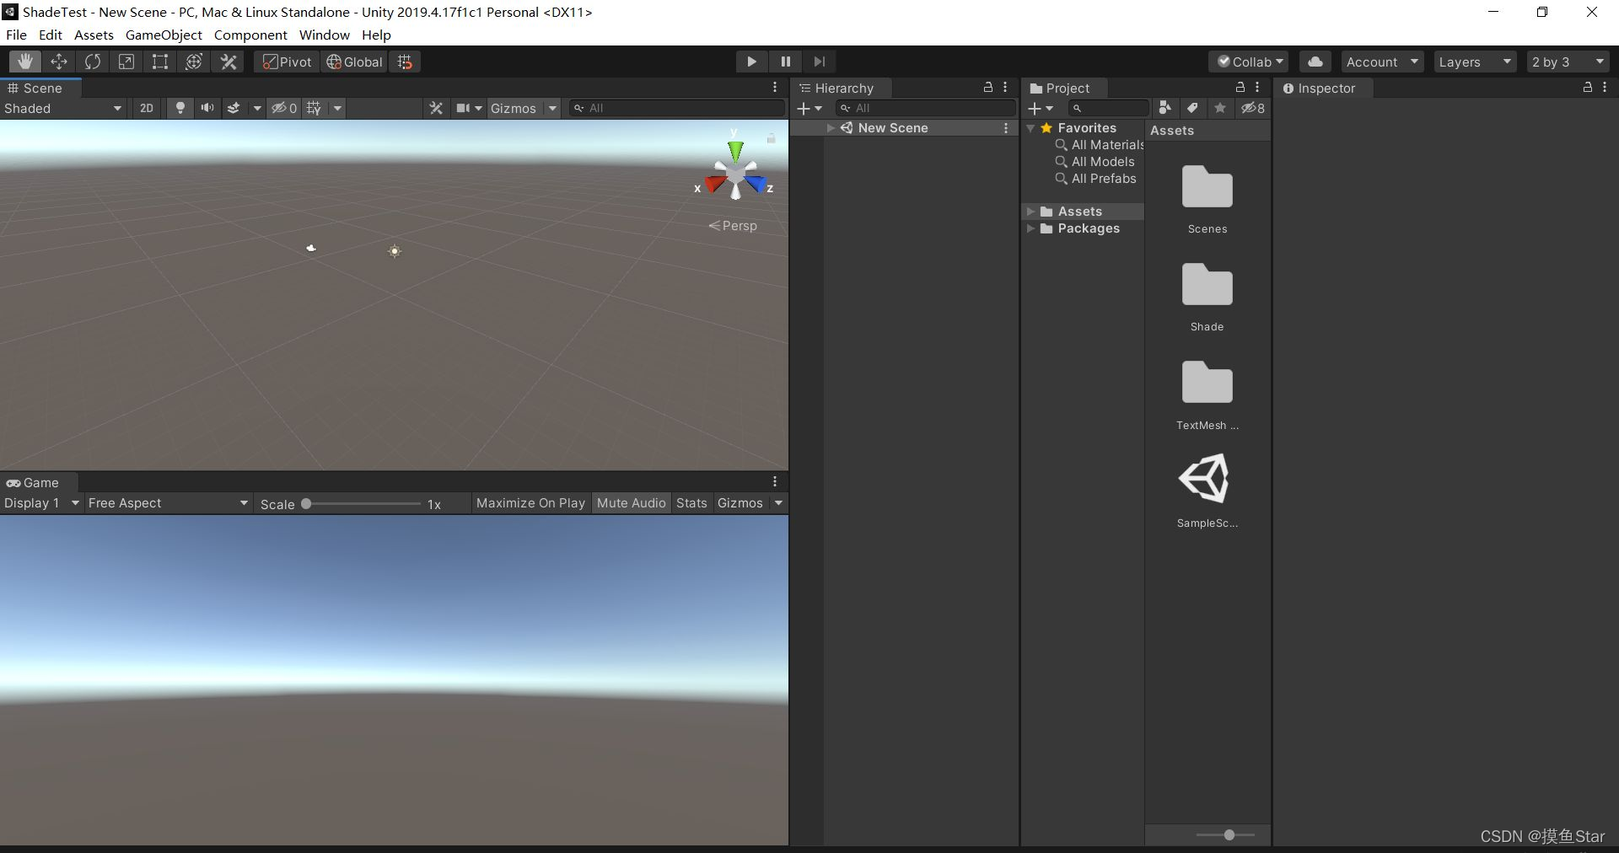Toggle scene gizmo lock icon
1619x853 pixels.
pyautogui.click(x=771, y=138)
